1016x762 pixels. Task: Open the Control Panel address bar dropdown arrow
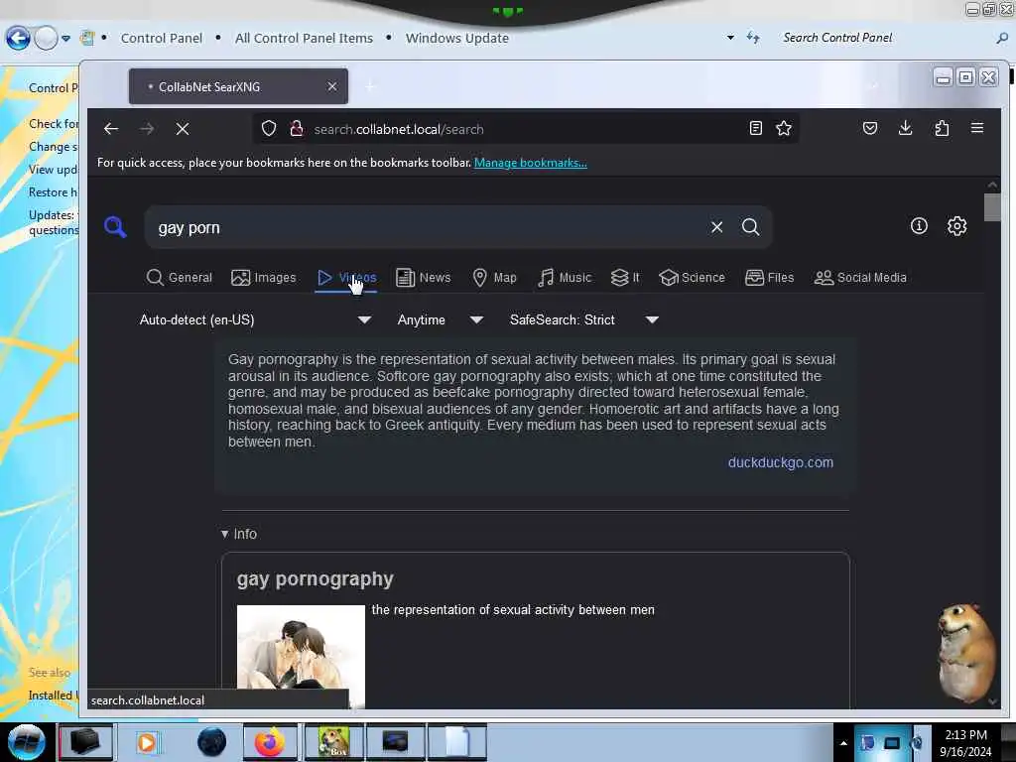point(730,38)
